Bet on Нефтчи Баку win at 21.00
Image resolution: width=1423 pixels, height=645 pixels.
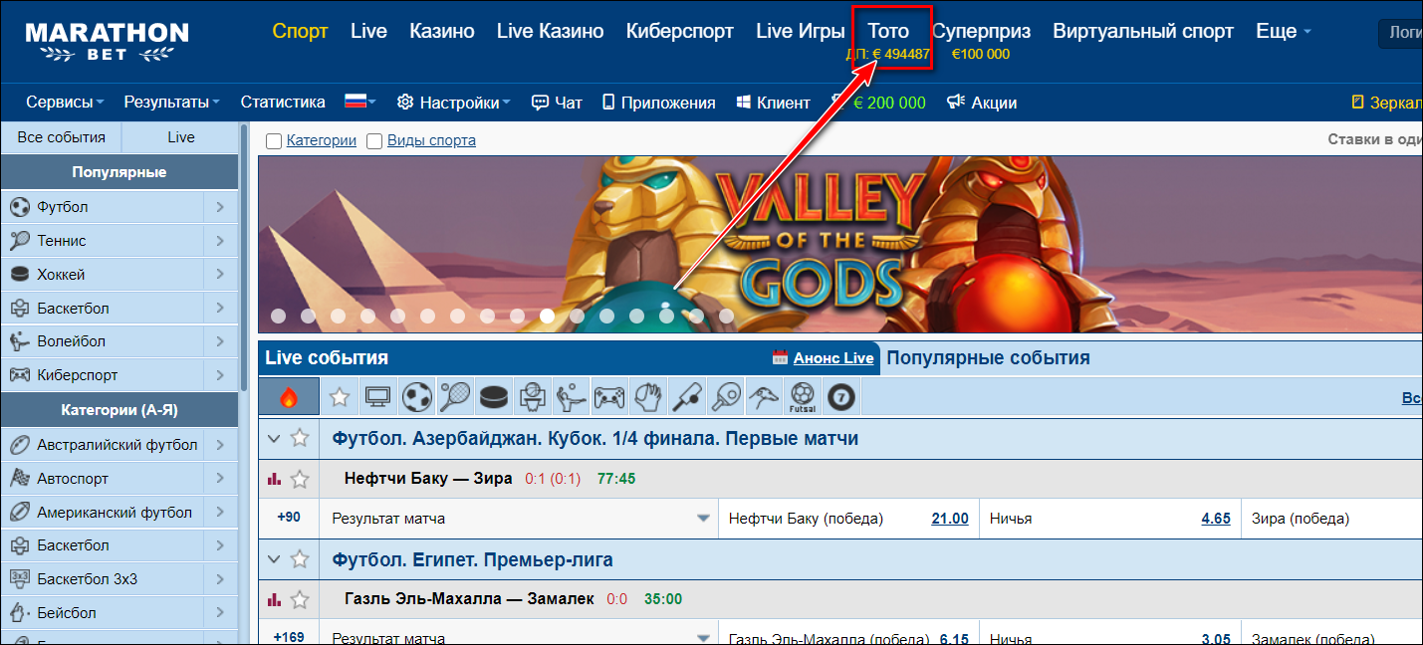pyautogui.click(x=950, y=519)
